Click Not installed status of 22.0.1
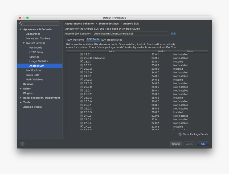Image resolution: width=229 pixels, height=174 pixels. (x=181, y=54)
